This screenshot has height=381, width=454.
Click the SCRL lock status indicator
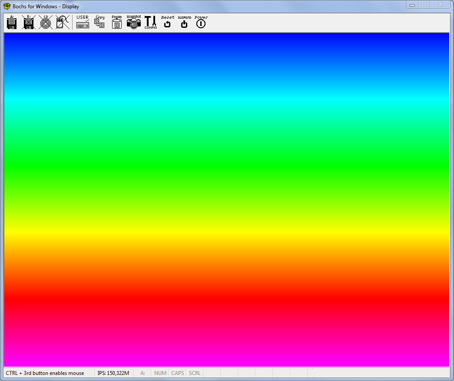(195, 373)
